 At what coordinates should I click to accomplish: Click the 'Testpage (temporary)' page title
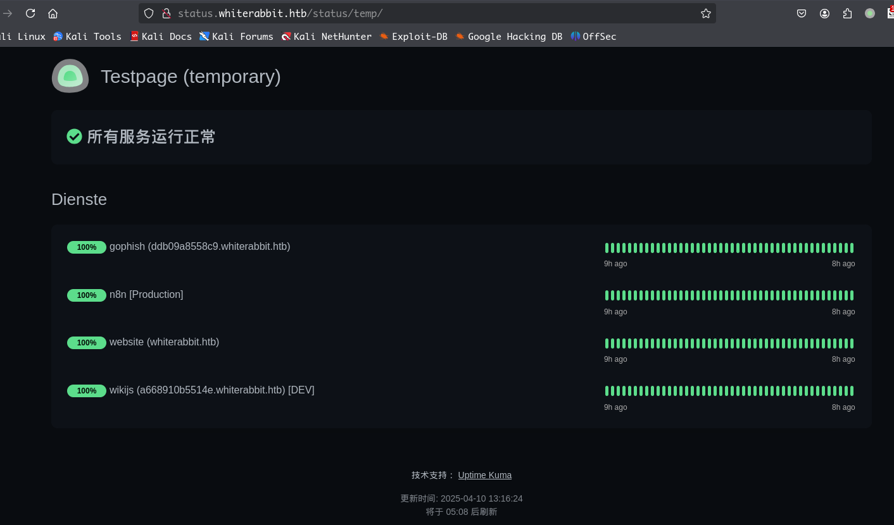tap(191, 77)
